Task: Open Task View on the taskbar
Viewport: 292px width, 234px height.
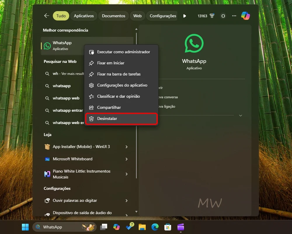Action: [x=104, y=227]
